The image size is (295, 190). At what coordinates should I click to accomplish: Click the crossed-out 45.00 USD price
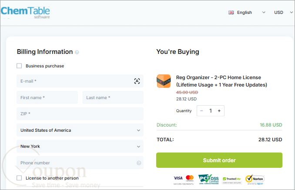pos(187,93)
